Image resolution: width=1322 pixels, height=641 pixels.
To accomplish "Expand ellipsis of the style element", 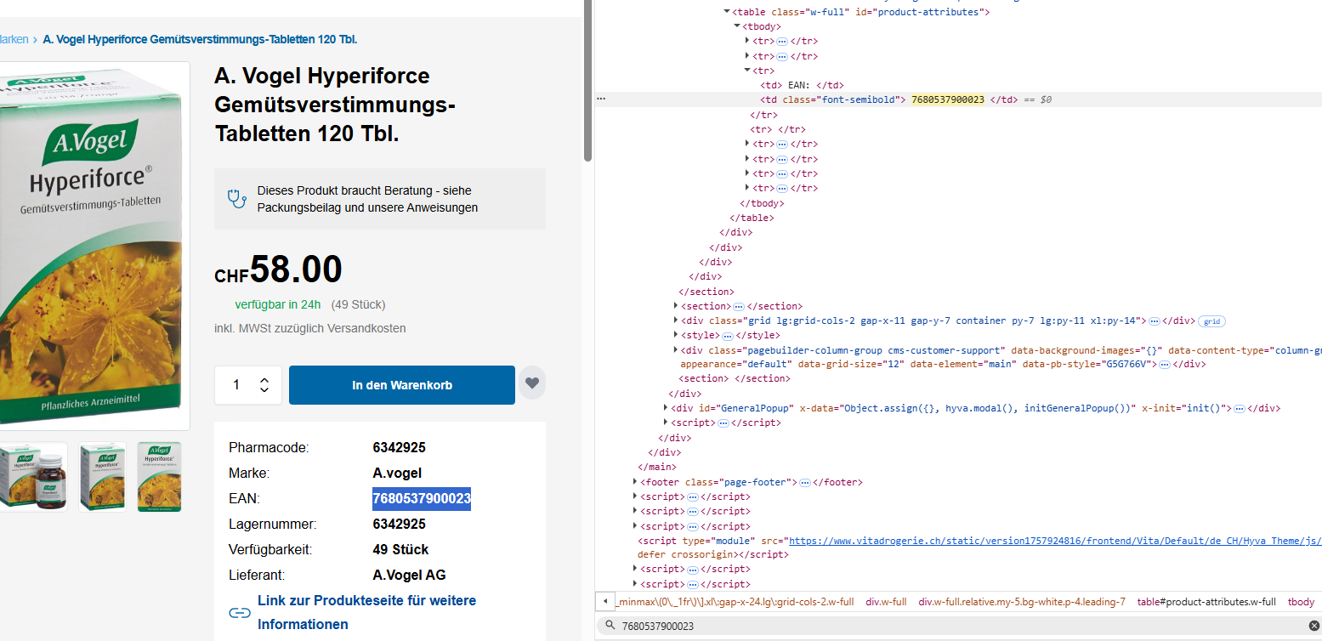I will point(727,336).
